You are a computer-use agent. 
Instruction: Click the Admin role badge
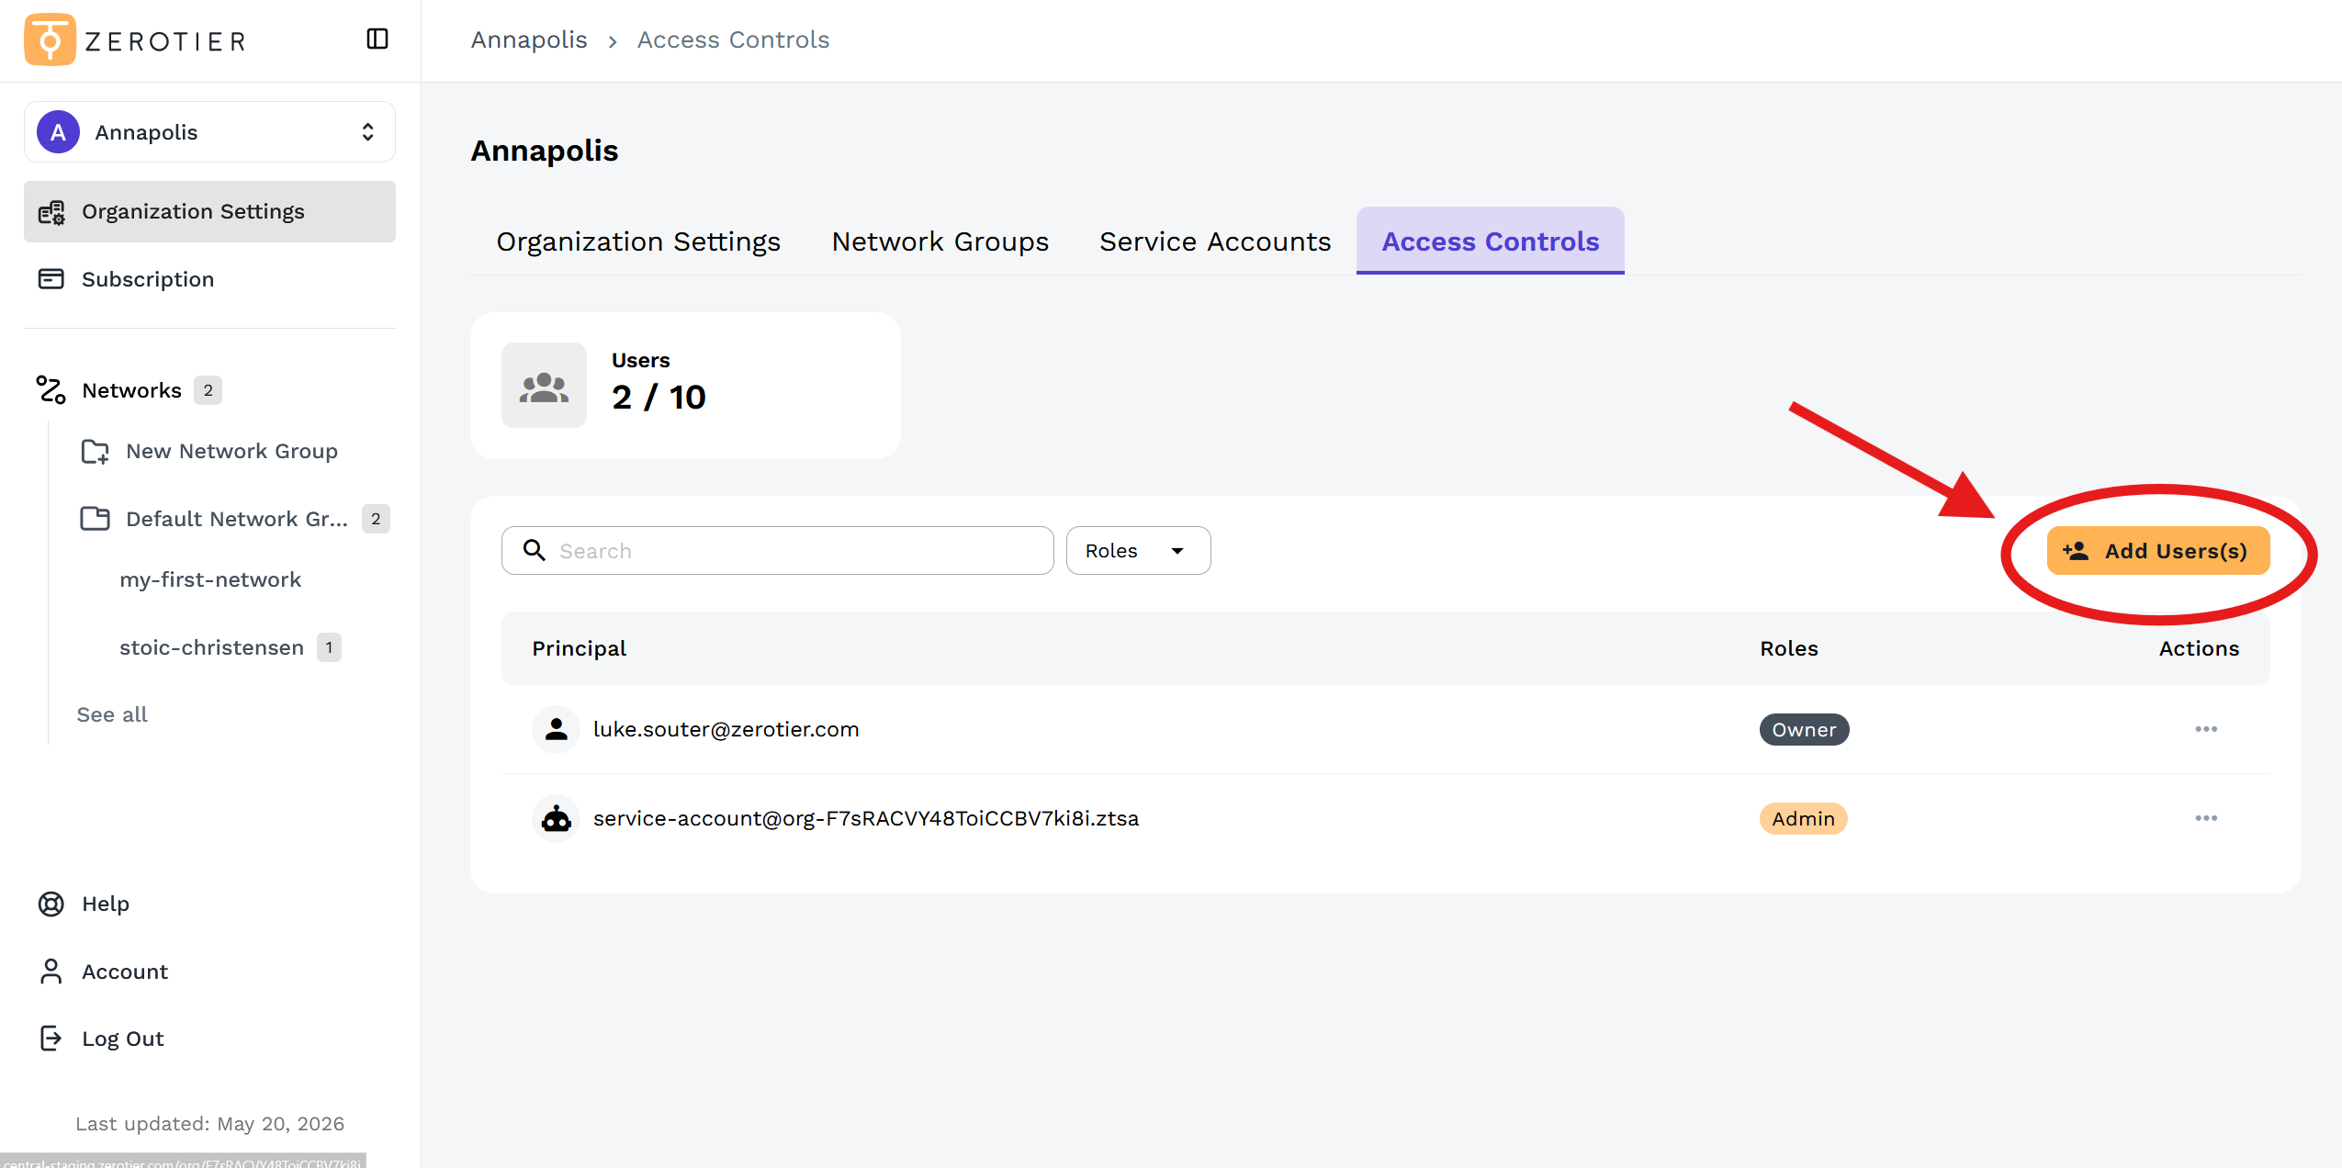pyautogui.click(x=1803, y=819)
